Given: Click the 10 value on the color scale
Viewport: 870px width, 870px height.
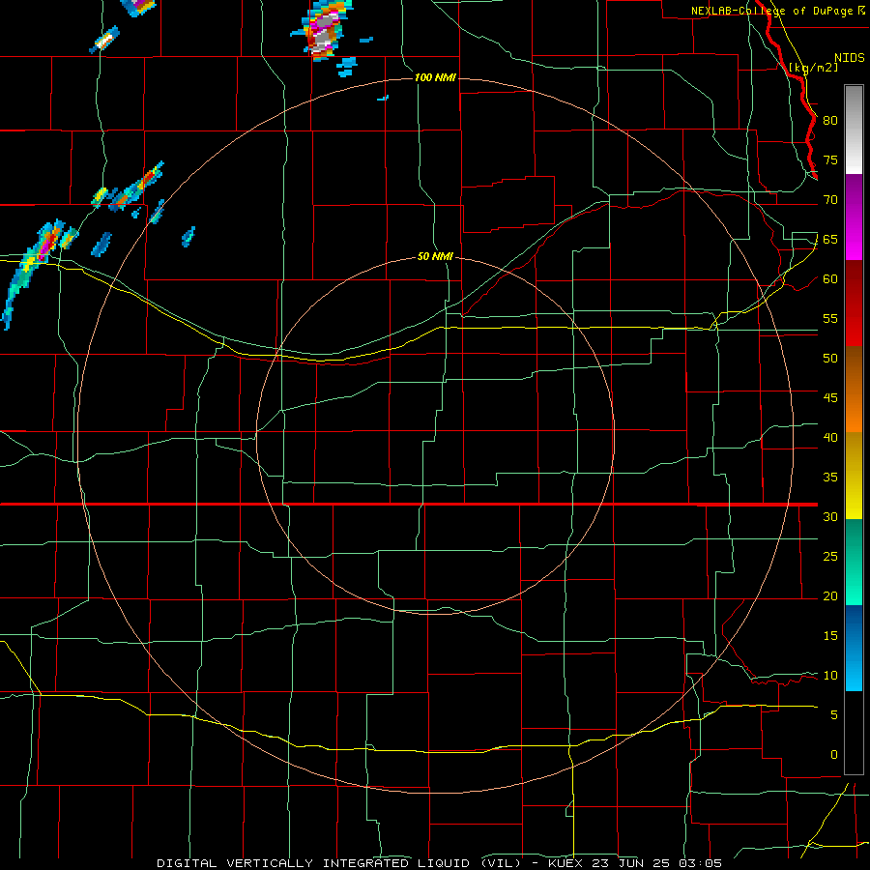Looking at the screenshot, I should (x=830, y=676).
